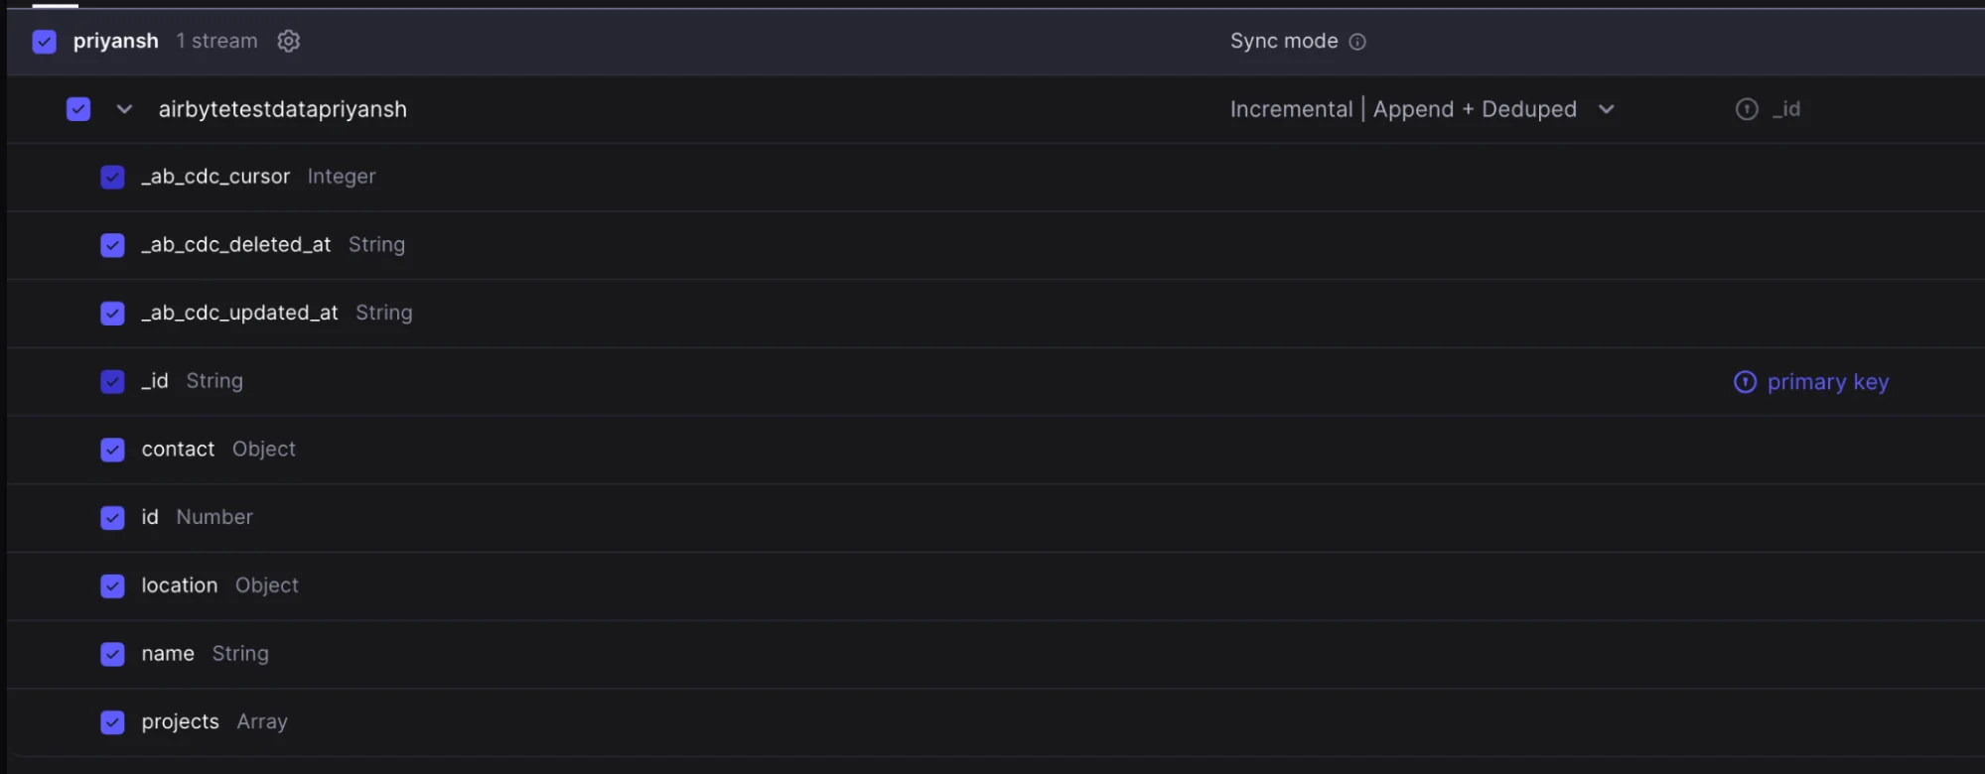Toggle the _ab_cdc_updated_at field checkbox

[113, 314]
